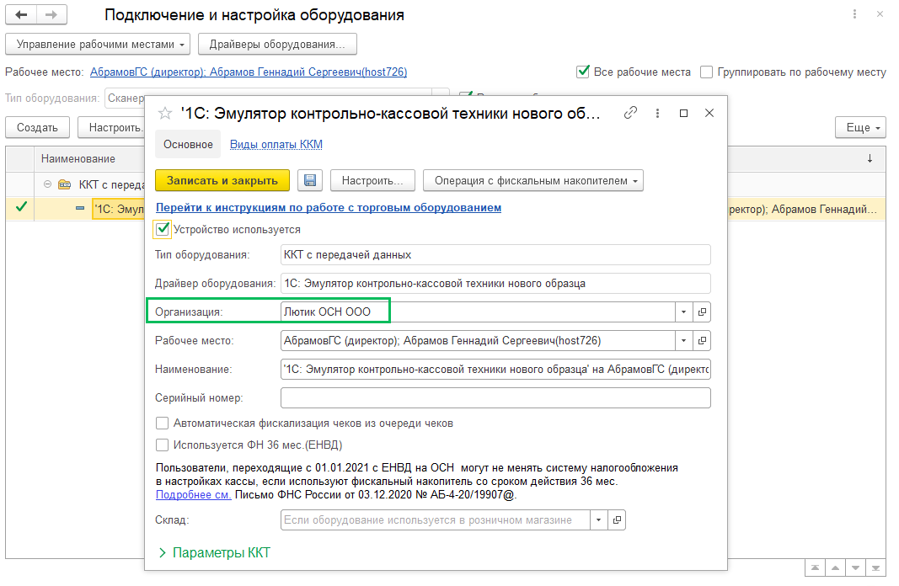
Task: Switch to Виды оплаты ККМ tab
Action: coord(276,145)
